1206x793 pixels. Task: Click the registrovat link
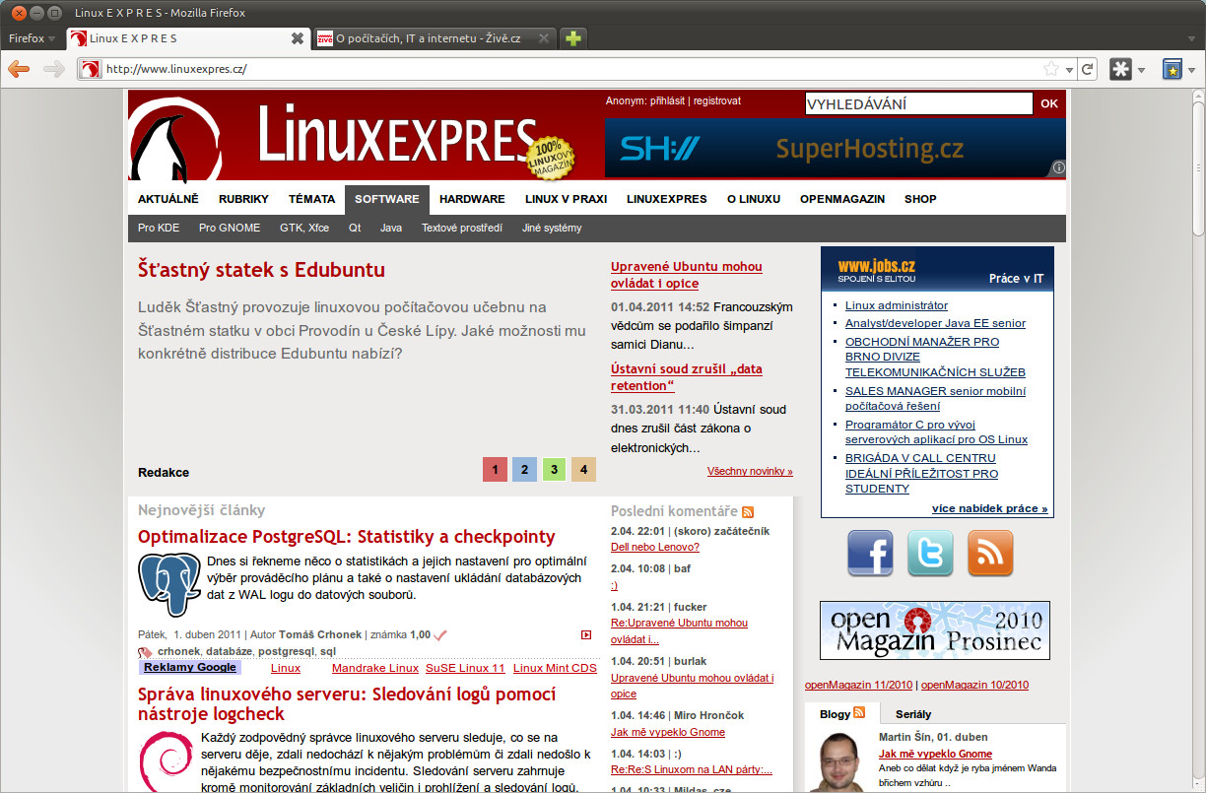pos(717,100)
